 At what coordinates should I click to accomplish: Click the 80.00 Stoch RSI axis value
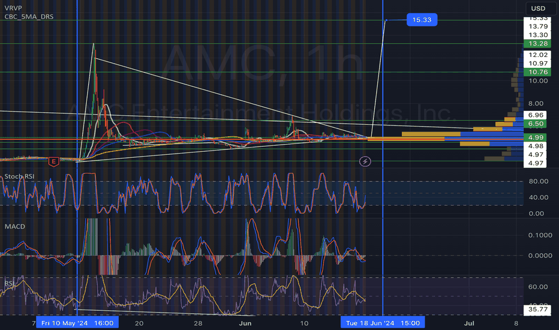[539, 181]
